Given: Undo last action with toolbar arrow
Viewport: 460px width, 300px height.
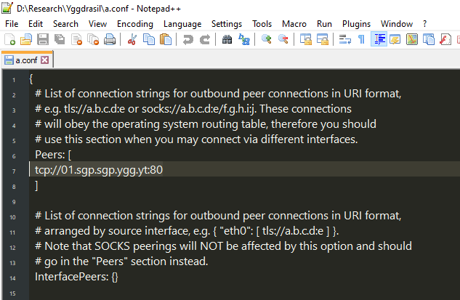Looking at the screenshot, I should (187, 39).
